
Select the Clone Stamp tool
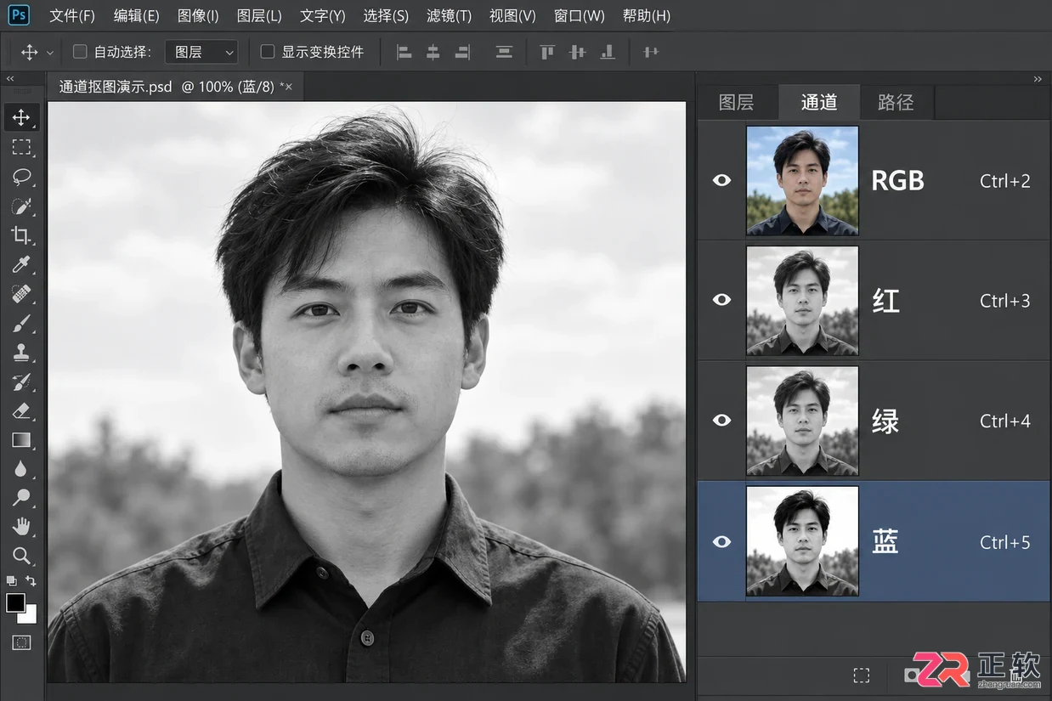point(22,353)
